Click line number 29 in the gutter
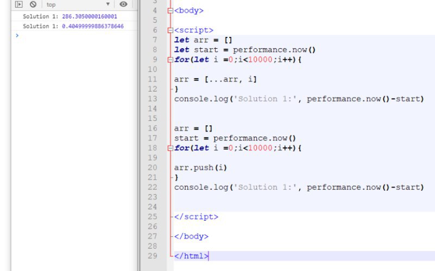The image size is (435, 271). (x=152, y=256)
